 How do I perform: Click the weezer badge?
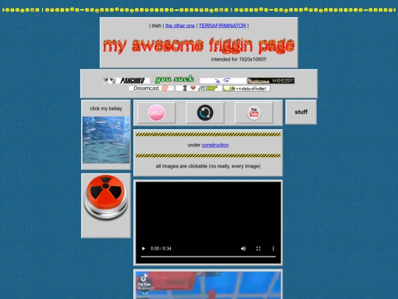[x=270, y=81]
